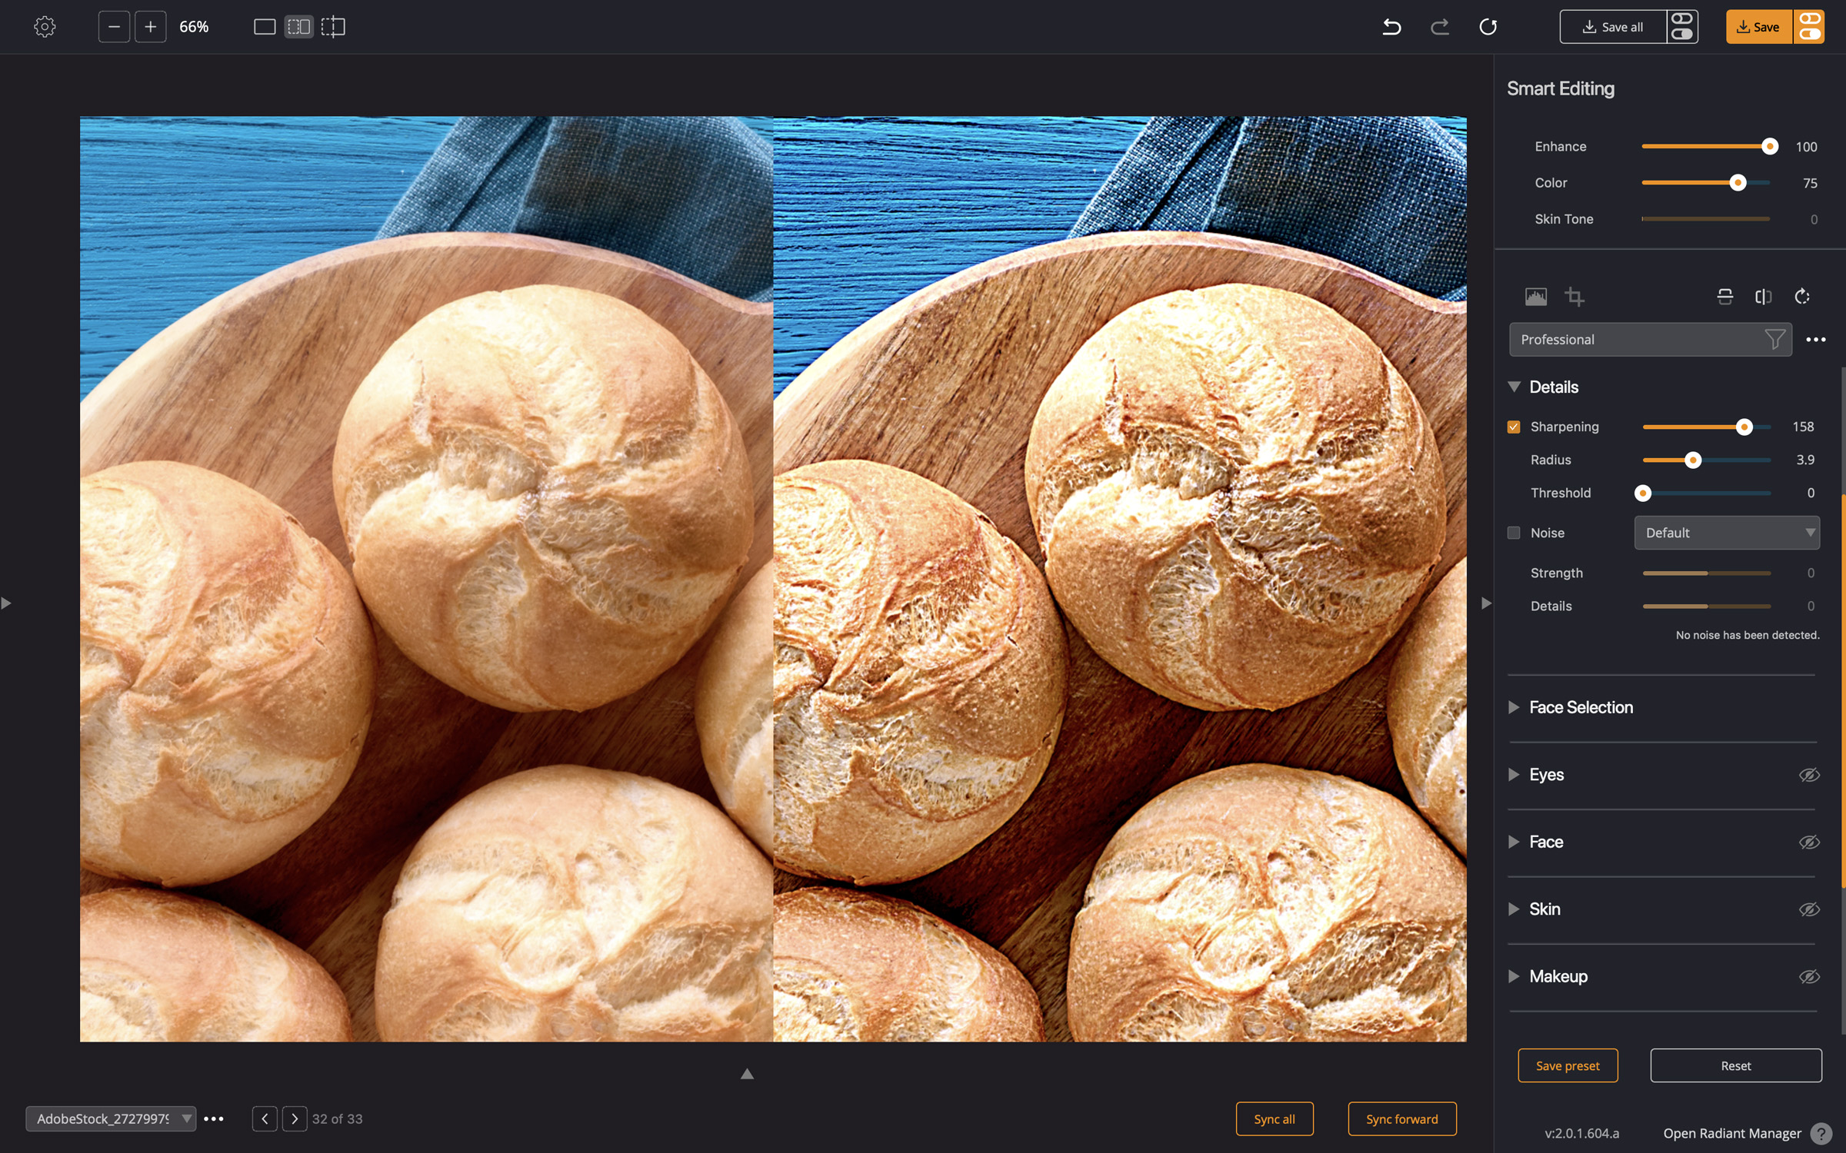Open the Professional preset dropdown
Screen dimensions: 1846x1153
point(1650,340)
